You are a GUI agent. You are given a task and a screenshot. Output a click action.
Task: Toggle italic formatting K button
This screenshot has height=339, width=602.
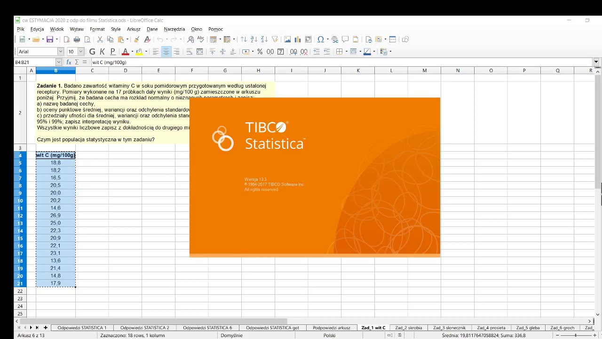pyautogui.click(x=103, y=52)
